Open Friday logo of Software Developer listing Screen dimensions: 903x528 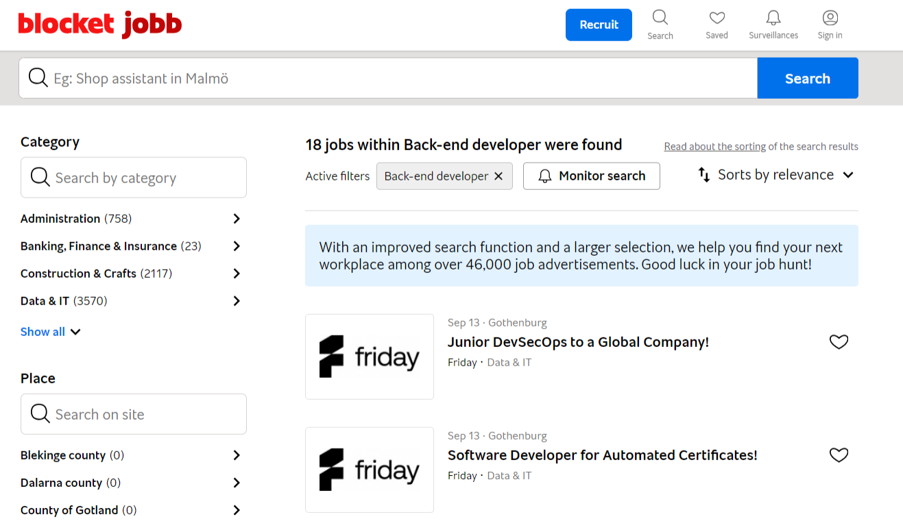[370, 470]
